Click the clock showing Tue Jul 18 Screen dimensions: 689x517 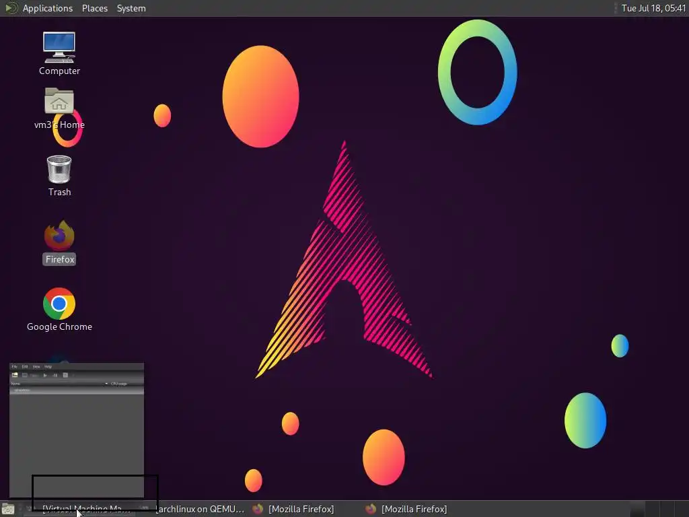tap(653, 8)
